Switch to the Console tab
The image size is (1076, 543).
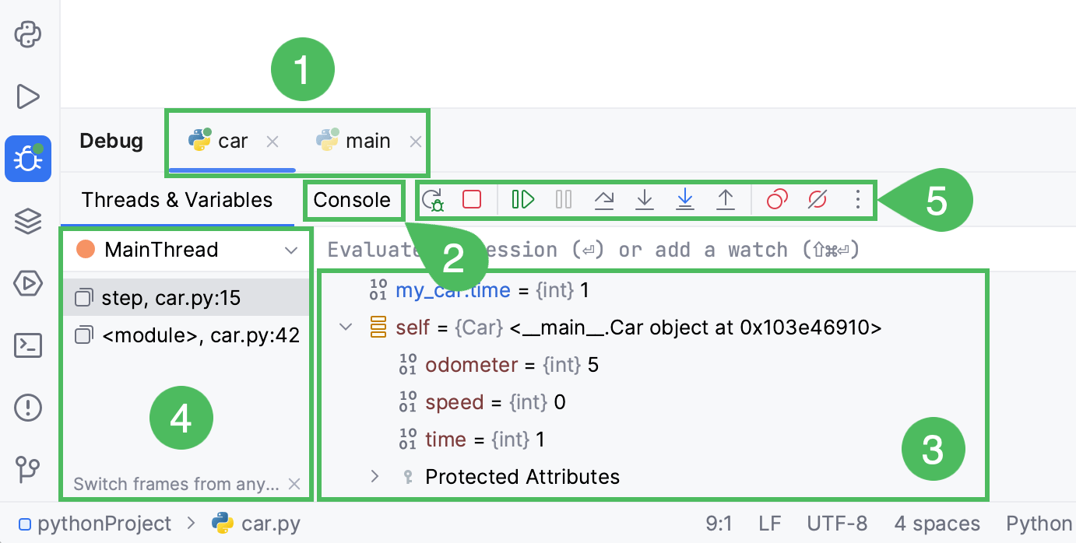(353, 200)
